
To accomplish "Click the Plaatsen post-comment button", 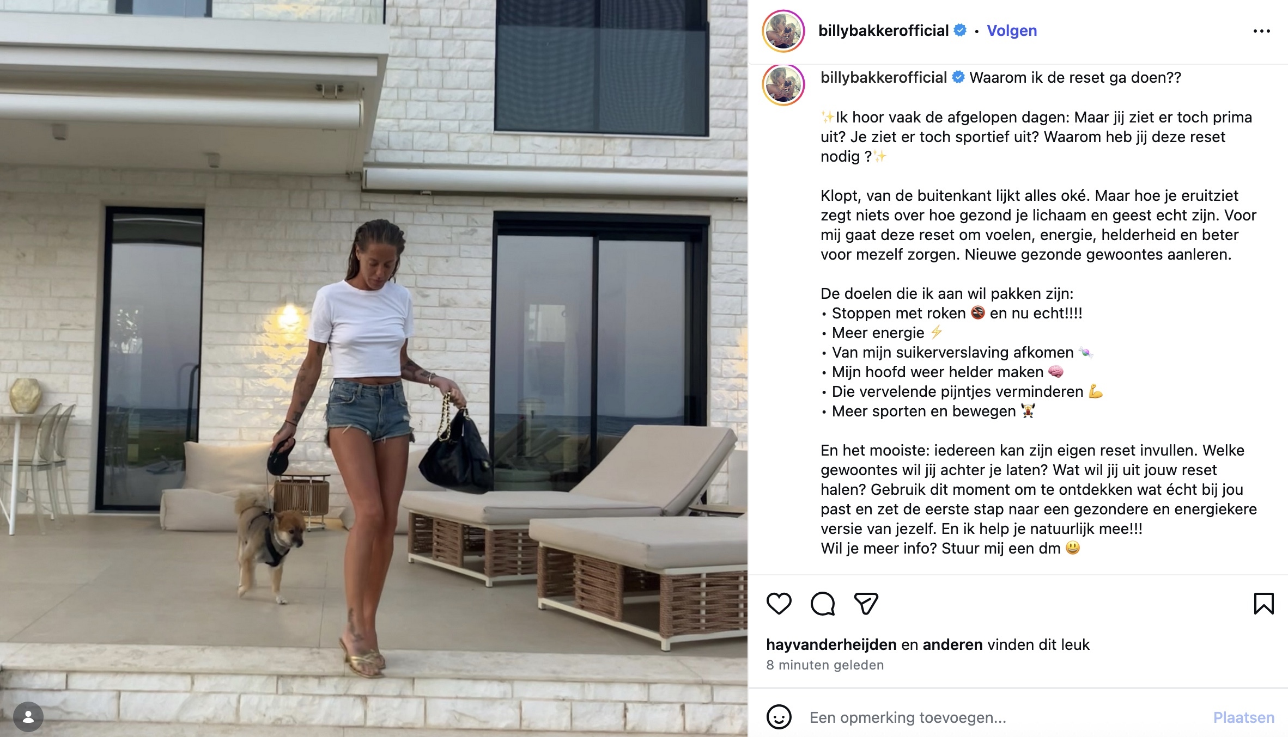I will click(x=1243, y=717).
